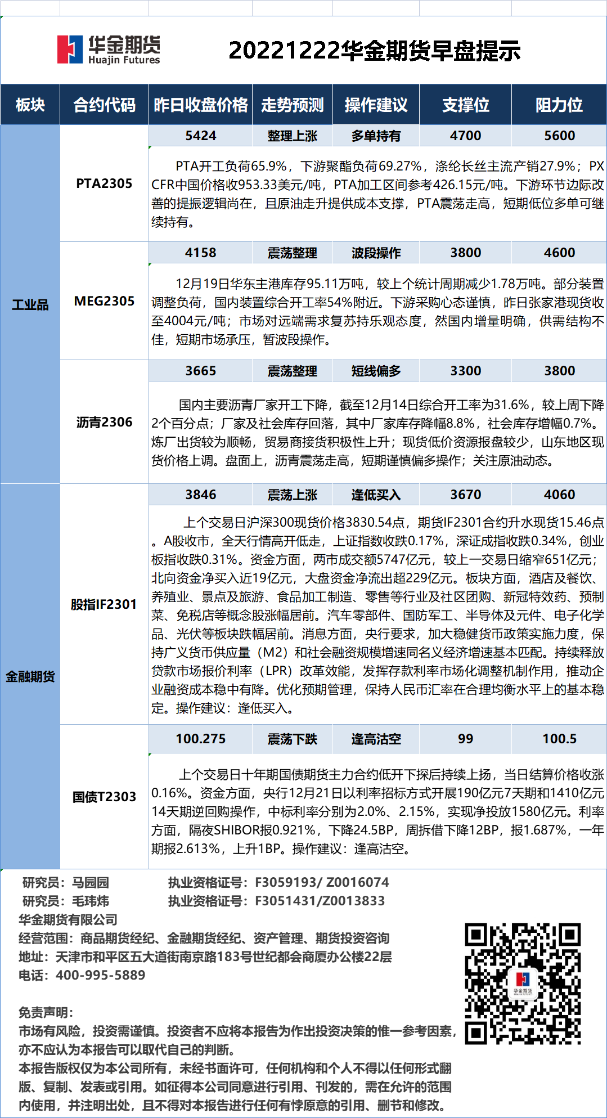The image size is (607, 1118).
Task: Click the 合约代码 column header
Action: point(104,105)
